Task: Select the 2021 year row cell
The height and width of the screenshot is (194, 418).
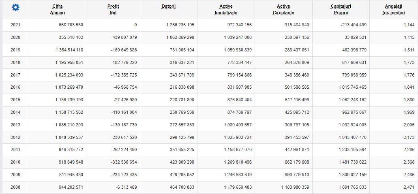Action: coord(15,25)
